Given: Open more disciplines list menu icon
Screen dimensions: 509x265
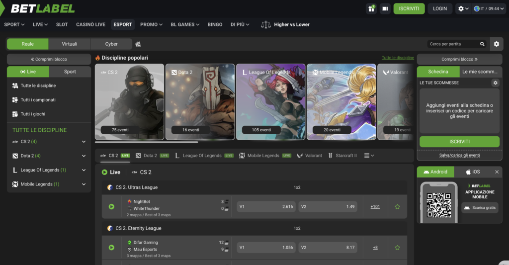Looking at the screenshot, I should point(369,156).
